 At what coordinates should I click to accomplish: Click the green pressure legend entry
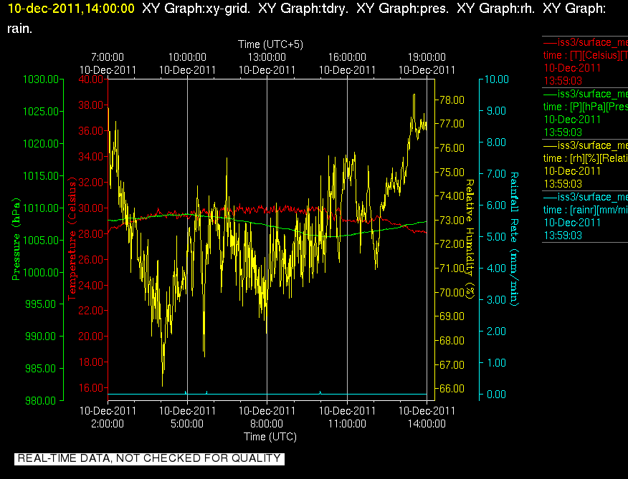pyautogui.click(x=585, y=113)
